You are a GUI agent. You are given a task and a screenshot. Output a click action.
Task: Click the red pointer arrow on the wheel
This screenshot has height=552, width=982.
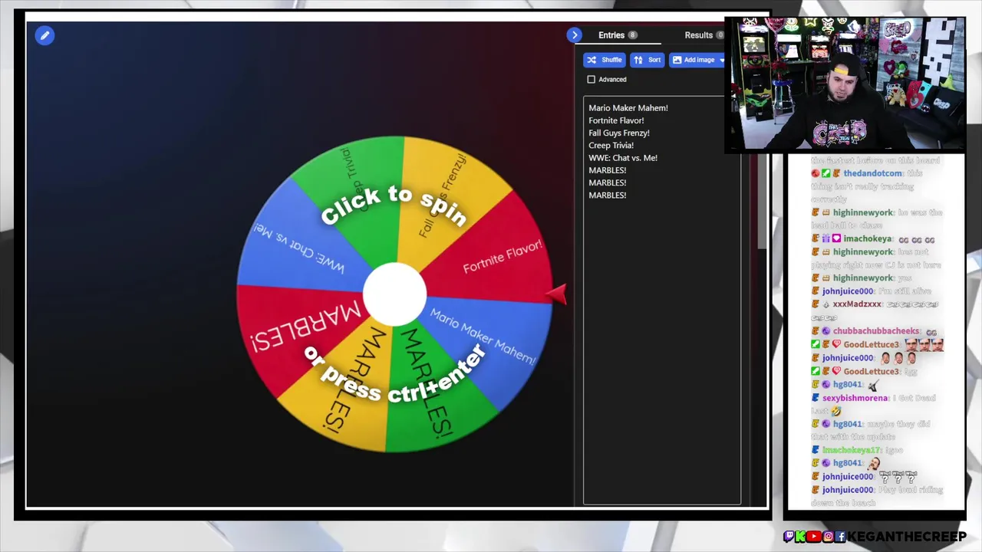557,294
